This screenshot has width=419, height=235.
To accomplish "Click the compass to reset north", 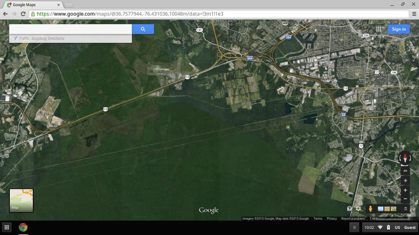I will [x=405, y=157].
